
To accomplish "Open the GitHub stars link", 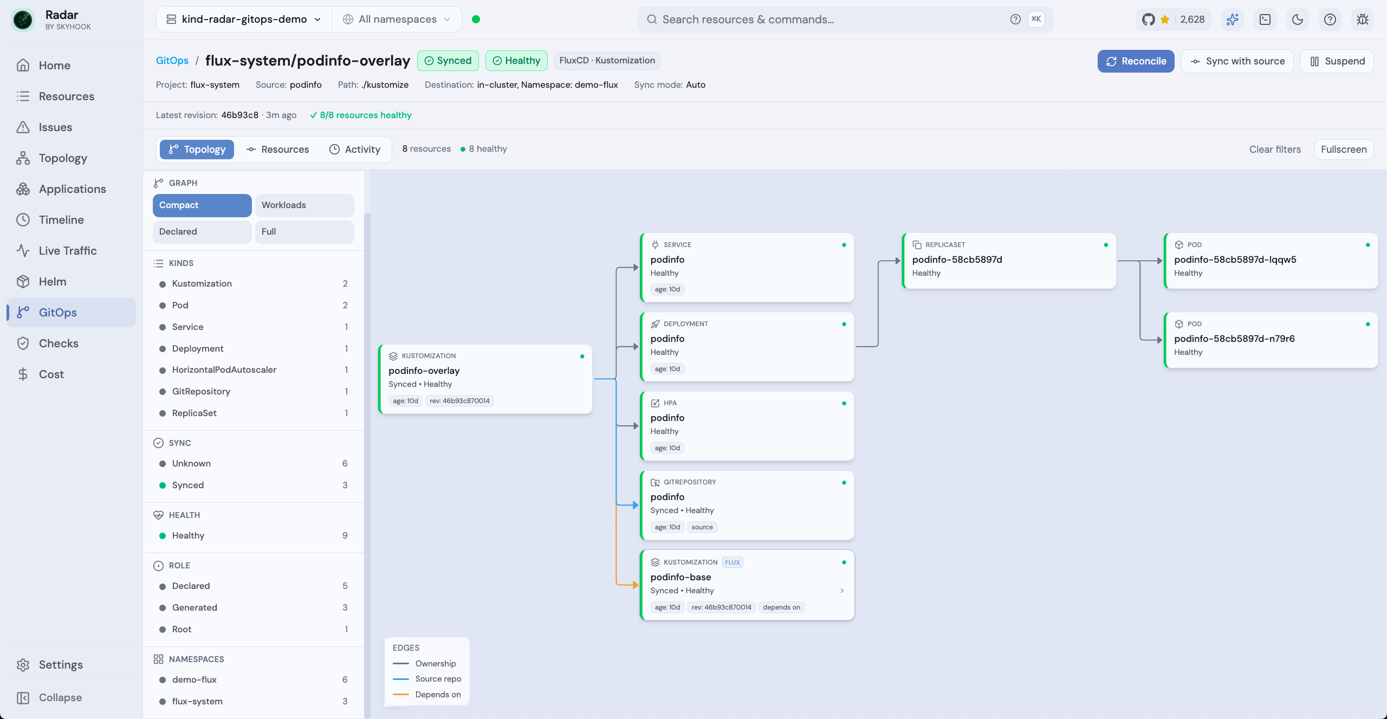I will (1173, 20).
